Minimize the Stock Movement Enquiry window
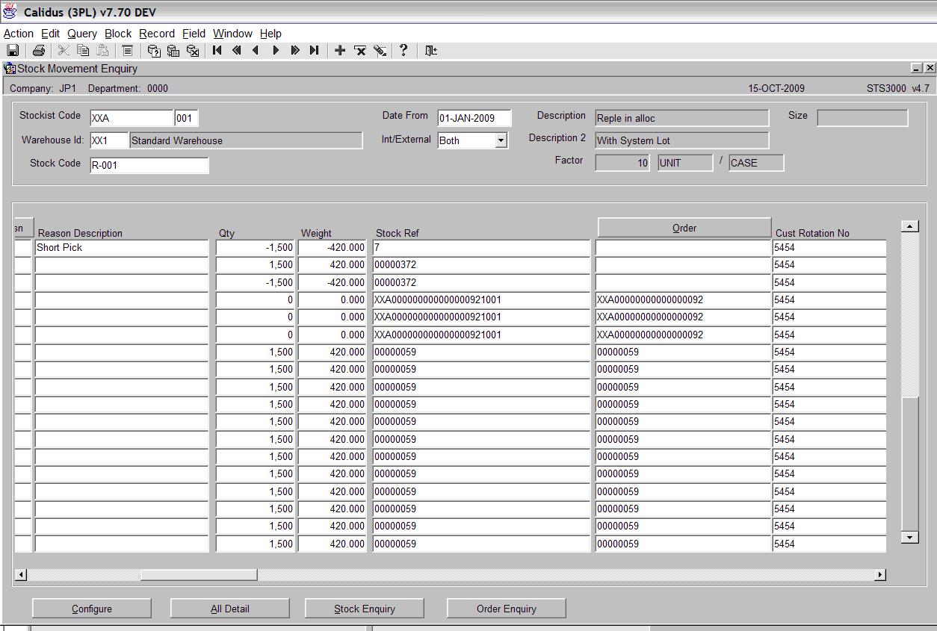The width and height of the screenshot is (937, 631). (916, 68)
